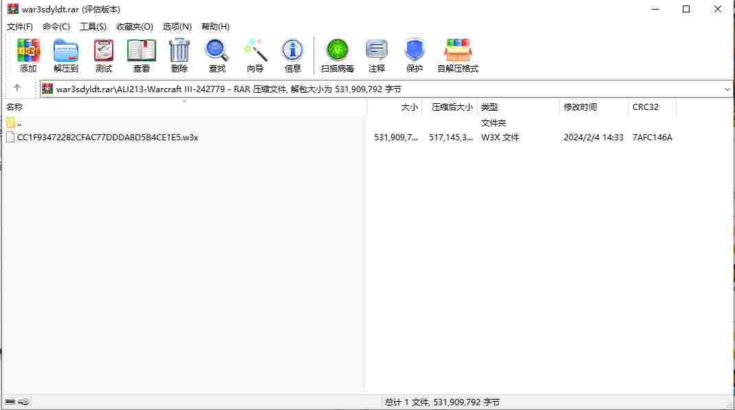Click the 'W3X 文件' type cell

tap(500, 138)
